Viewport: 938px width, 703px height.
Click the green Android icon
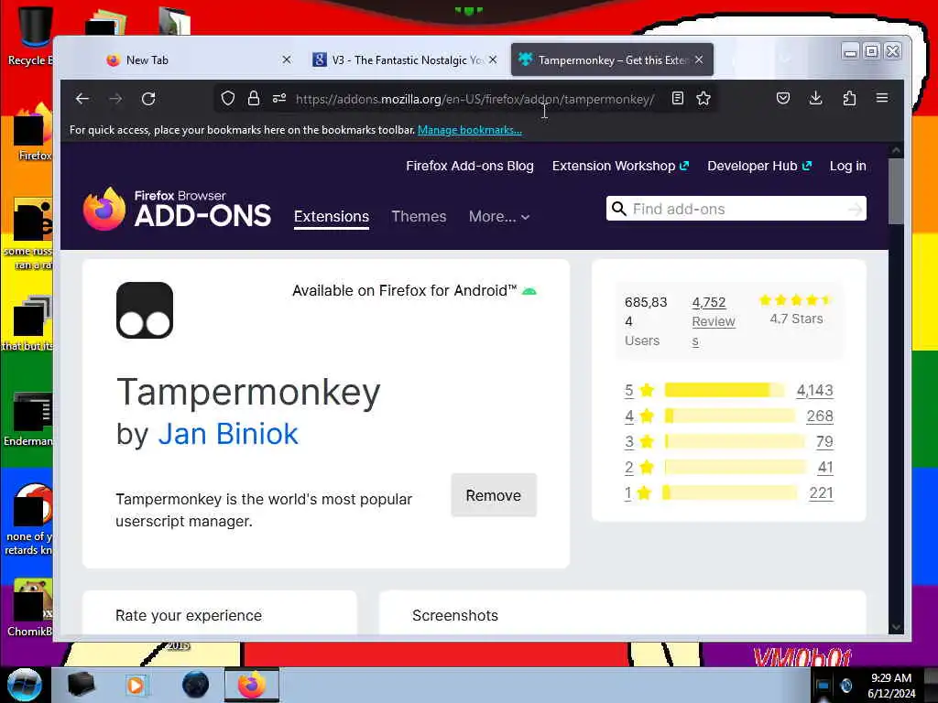point(529,291)
